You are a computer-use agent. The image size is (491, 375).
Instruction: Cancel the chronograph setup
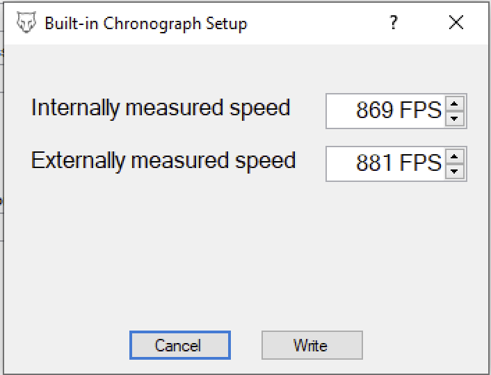(180, 345)
